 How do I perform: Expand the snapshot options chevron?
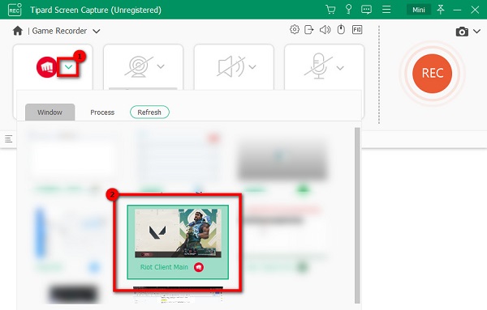click(476, 32)
